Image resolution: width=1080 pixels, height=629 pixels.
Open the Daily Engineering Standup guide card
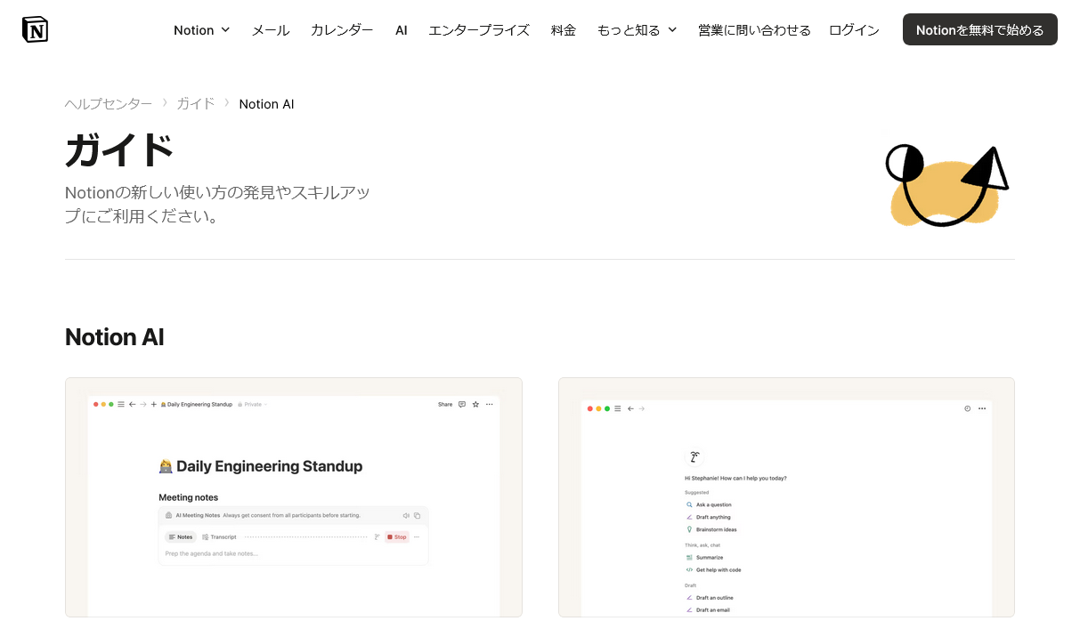294,496
